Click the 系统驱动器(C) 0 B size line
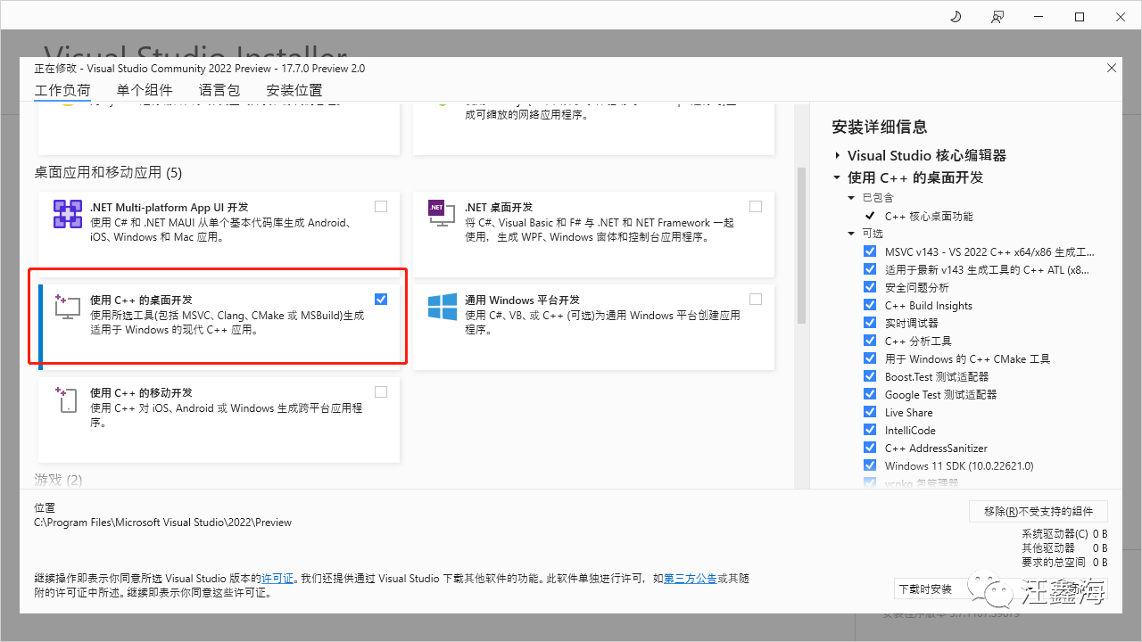The height and width of the screenshot is (642, 1142). point(1064,533)
